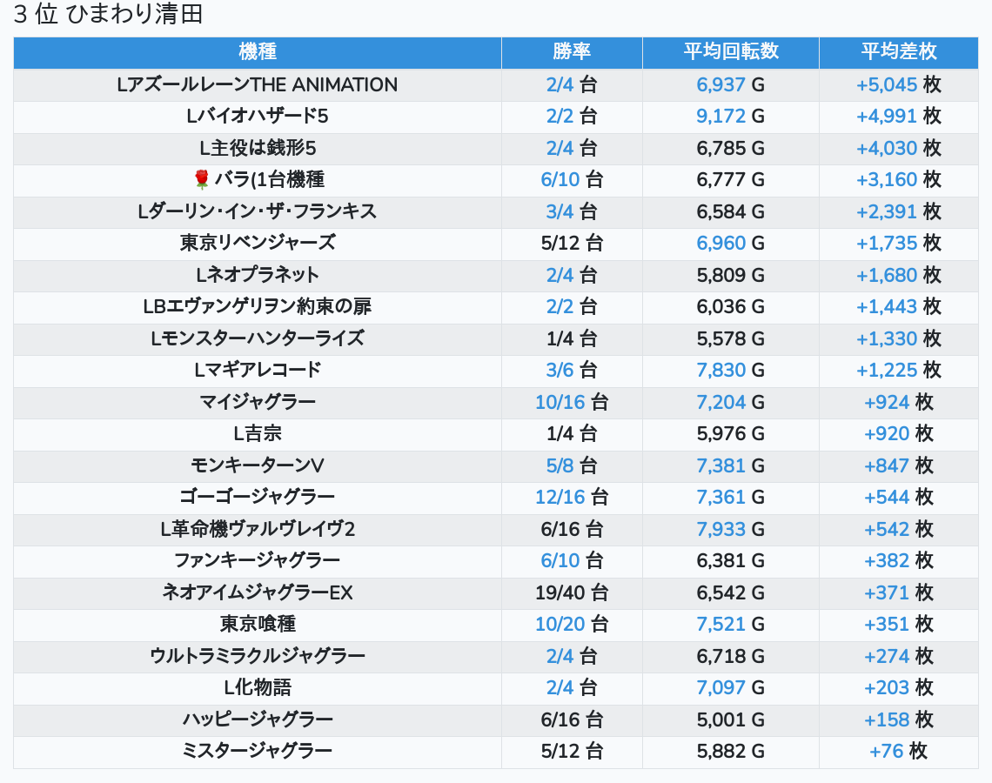
Task: Click the 12/16 台 win rate value
Action: (x=572, y=498)
